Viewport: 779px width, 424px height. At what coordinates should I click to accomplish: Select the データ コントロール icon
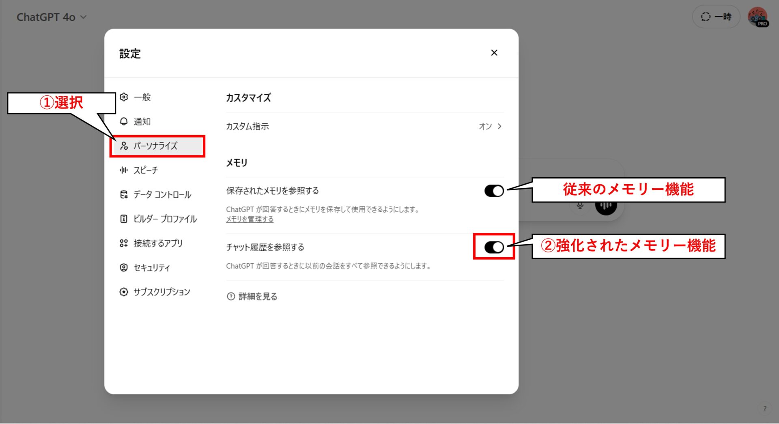124,194
